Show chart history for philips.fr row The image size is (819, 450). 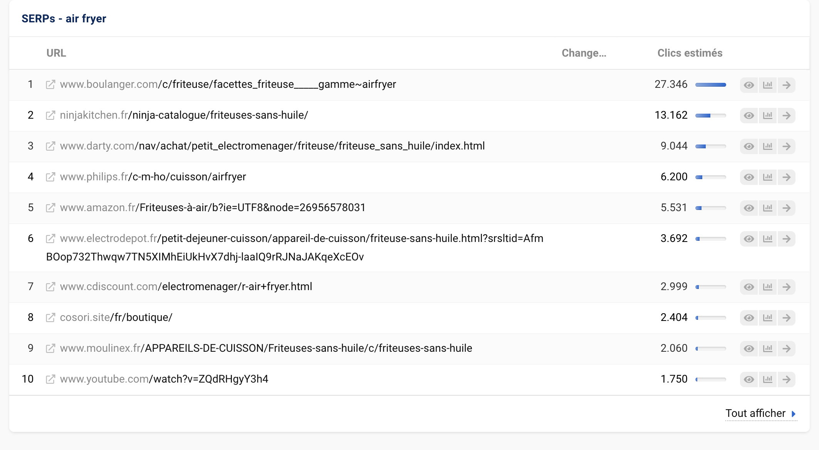[x=768, y=177]
